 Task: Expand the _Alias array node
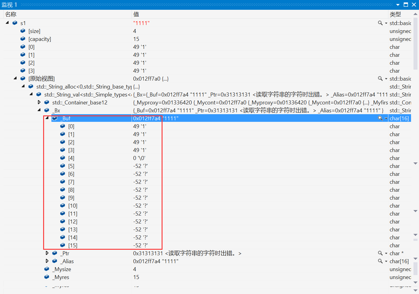click(47, 261)
